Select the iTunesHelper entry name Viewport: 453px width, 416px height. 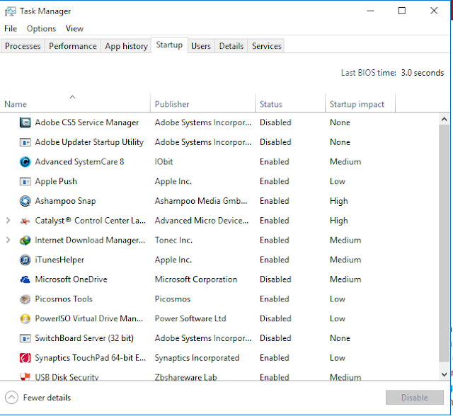[x=59, y=260]
